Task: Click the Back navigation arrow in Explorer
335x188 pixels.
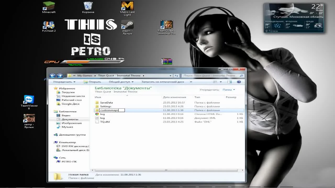Action: pyautogui.click(x=52, y=76)
